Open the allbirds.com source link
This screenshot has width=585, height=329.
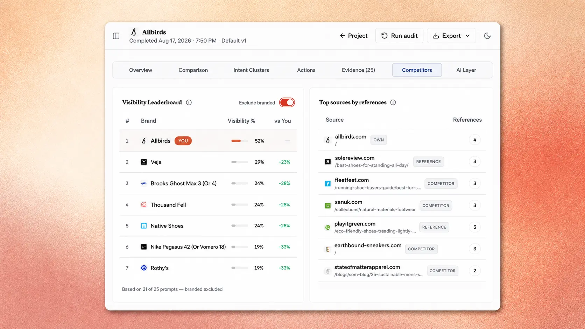351,137
